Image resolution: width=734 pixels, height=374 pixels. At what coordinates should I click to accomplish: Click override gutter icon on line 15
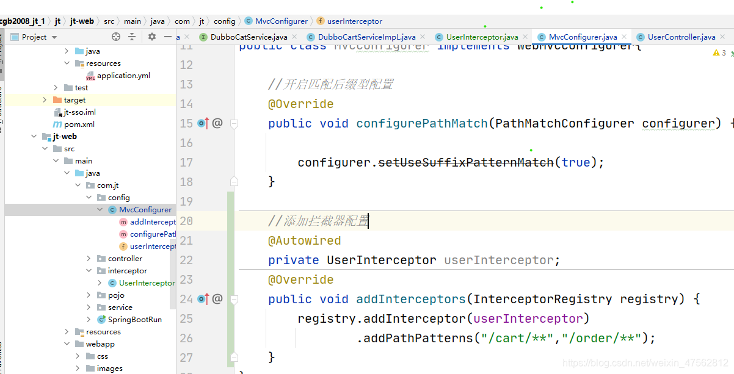point(203,123)
